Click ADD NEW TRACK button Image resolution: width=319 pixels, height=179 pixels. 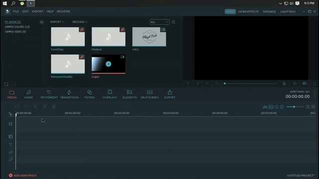(22, 176)
